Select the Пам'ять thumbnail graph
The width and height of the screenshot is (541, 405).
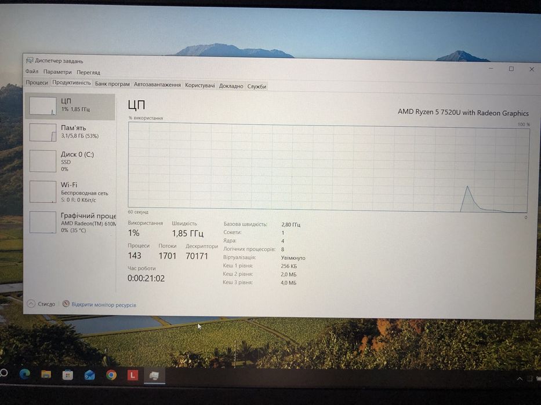tap(43, 132)
